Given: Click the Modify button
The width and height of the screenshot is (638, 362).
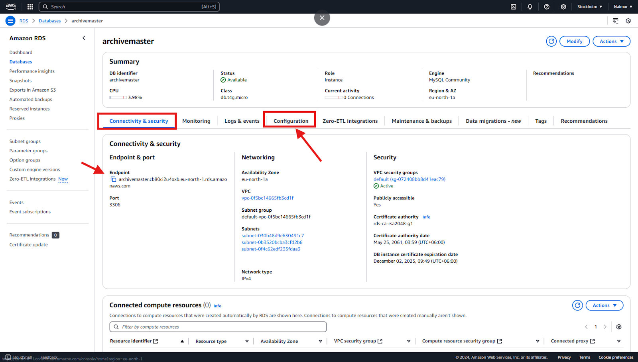Looking at the screenshot, I should 575,41.
